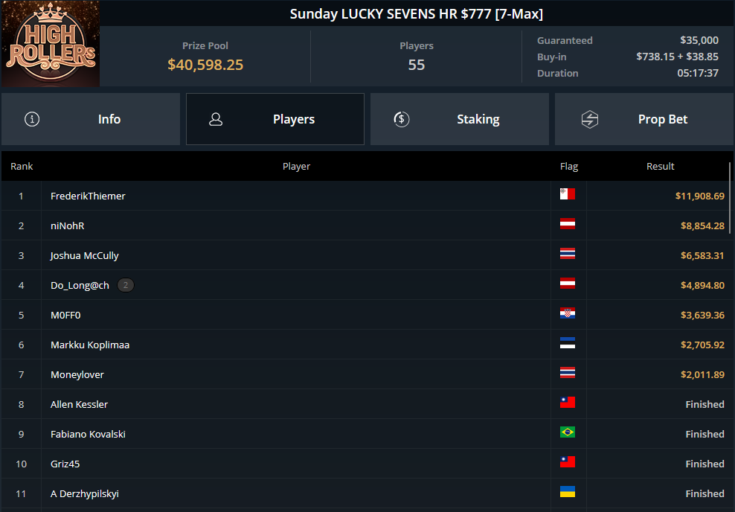The height and width of the screenshot is (512, 735).
Task: Click the Estonia flag for Markku Koplimaa
Action: pos(567,343)
